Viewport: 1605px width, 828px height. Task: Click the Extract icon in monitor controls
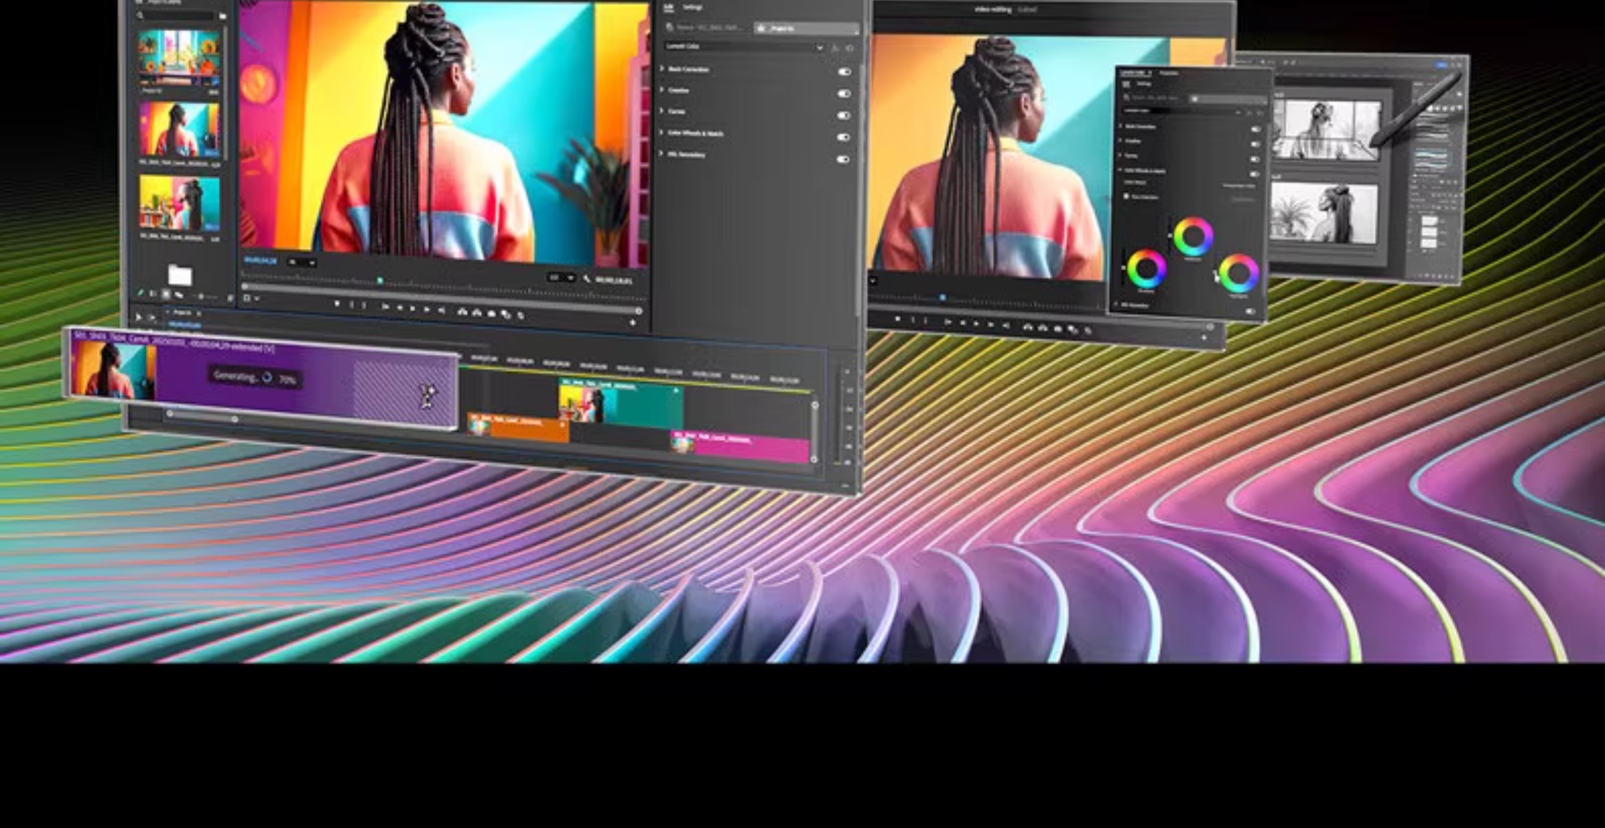tap(477, 312)
